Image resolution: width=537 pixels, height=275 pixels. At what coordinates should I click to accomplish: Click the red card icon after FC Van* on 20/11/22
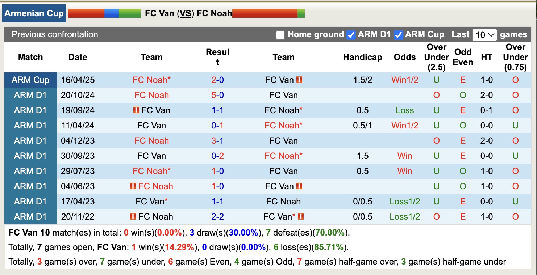(x=301, y=216)
